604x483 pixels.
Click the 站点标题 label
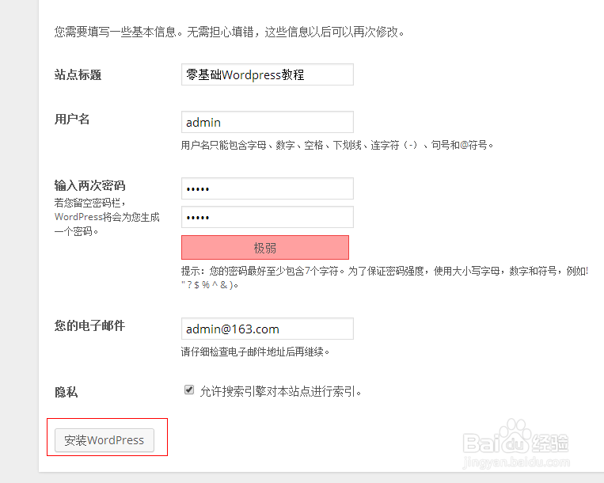[78, 75]
